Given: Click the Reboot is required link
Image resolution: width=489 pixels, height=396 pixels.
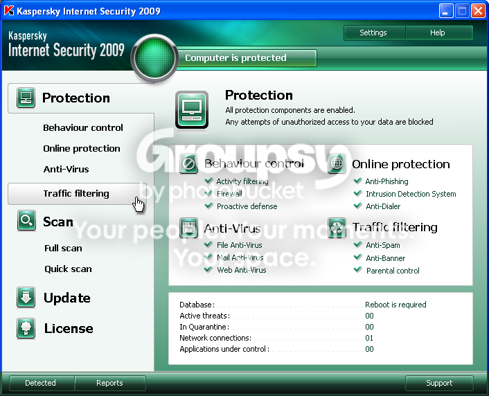Looking at the screenshot, I should (395, 305).
